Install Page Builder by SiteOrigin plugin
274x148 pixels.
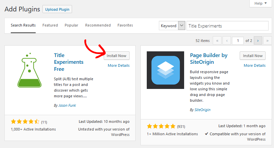pyautogui.click(x=253, y=56)
